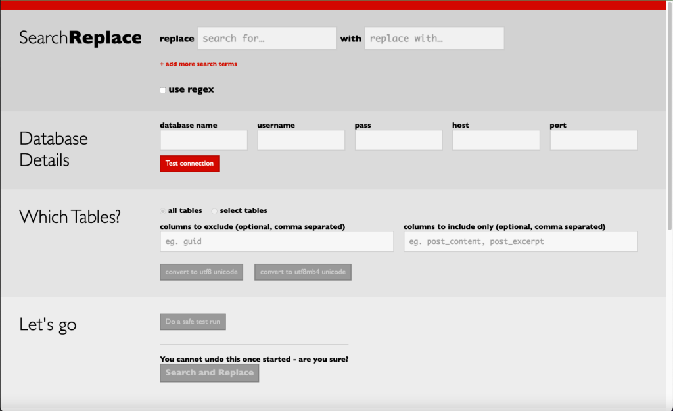Click '+ add more search terms' link
673x411 pixels.
tap(198, 64)
